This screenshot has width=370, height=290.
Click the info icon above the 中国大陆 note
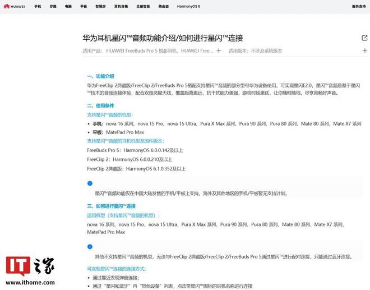(90, 183)
